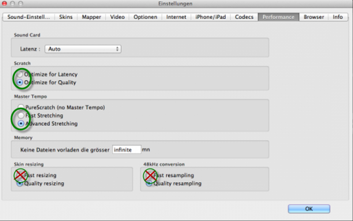
Task: Switch to the Mapper tab
Action: pyautogui.click(x=91, y=17)
